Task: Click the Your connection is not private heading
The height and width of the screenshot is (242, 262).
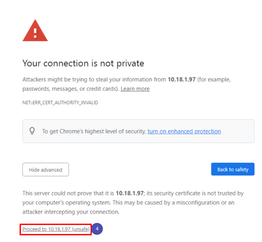Action: (x=83, y=63)
